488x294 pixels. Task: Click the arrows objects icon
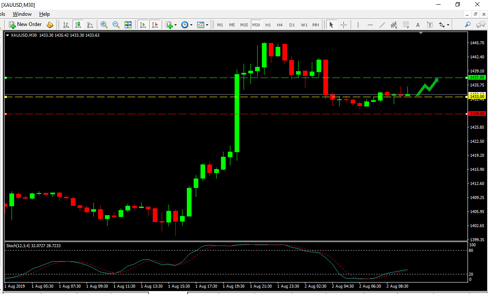(442, 25)
